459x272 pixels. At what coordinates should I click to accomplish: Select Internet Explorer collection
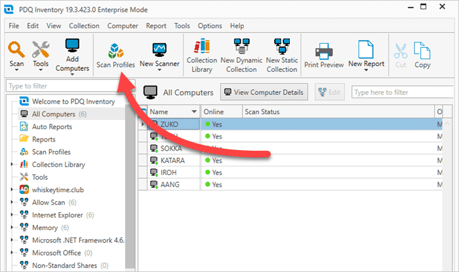coord(57,215)
